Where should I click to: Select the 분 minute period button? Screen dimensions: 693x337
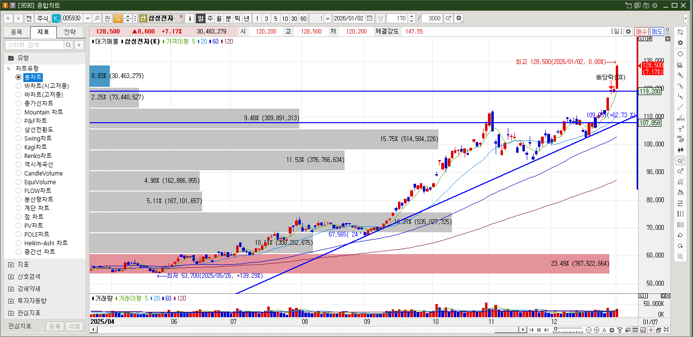point(228,18)
